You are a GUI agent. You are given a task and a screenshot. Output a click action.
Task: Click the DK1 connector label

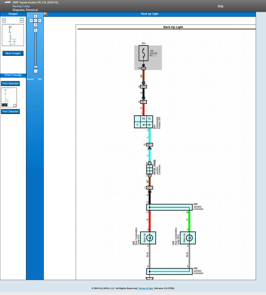click(x=150, y=188)
